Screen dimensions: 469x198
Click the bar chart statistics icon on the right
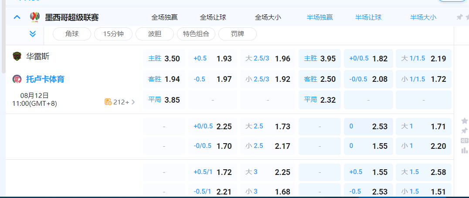pos(464,151)
